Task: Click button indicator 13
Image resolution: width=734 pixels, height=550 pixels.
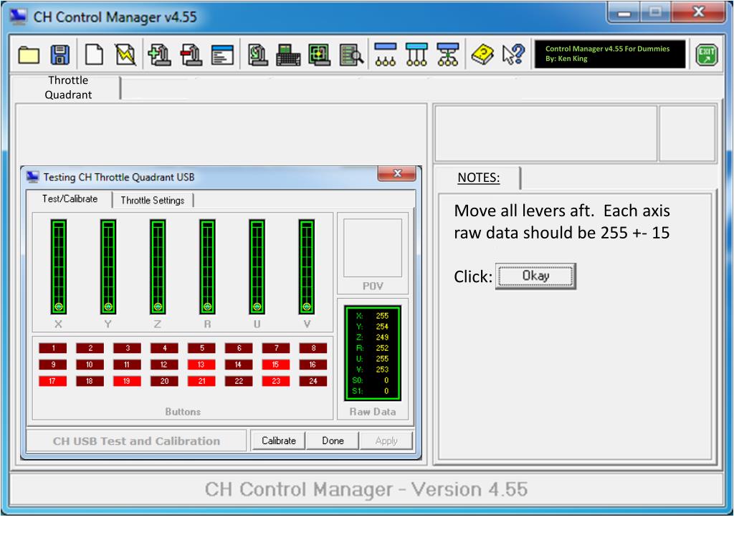Action: click(201, 365)
